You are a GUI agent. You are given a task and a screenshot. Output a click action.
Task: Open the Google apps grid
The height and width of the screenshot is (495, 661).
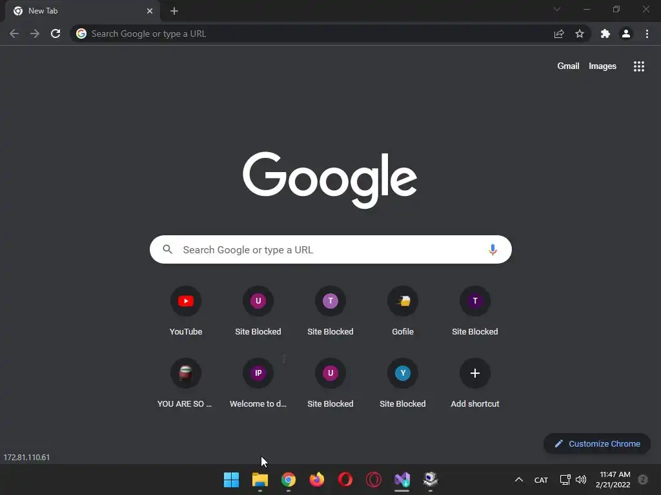[x=639, y=66]
